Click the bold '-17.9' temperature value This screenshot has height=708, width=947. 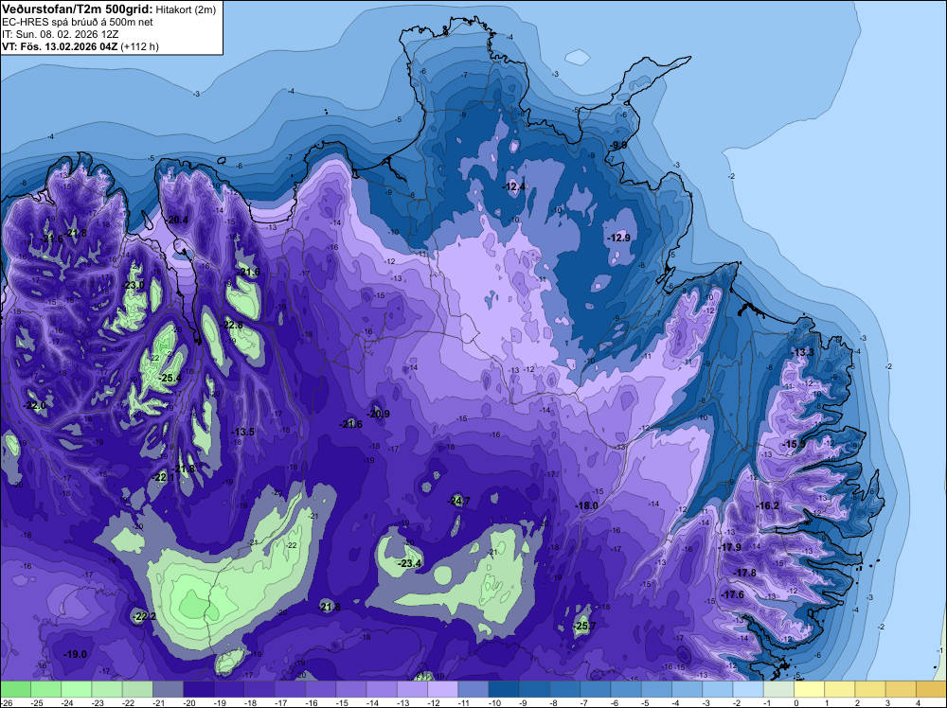730,547
